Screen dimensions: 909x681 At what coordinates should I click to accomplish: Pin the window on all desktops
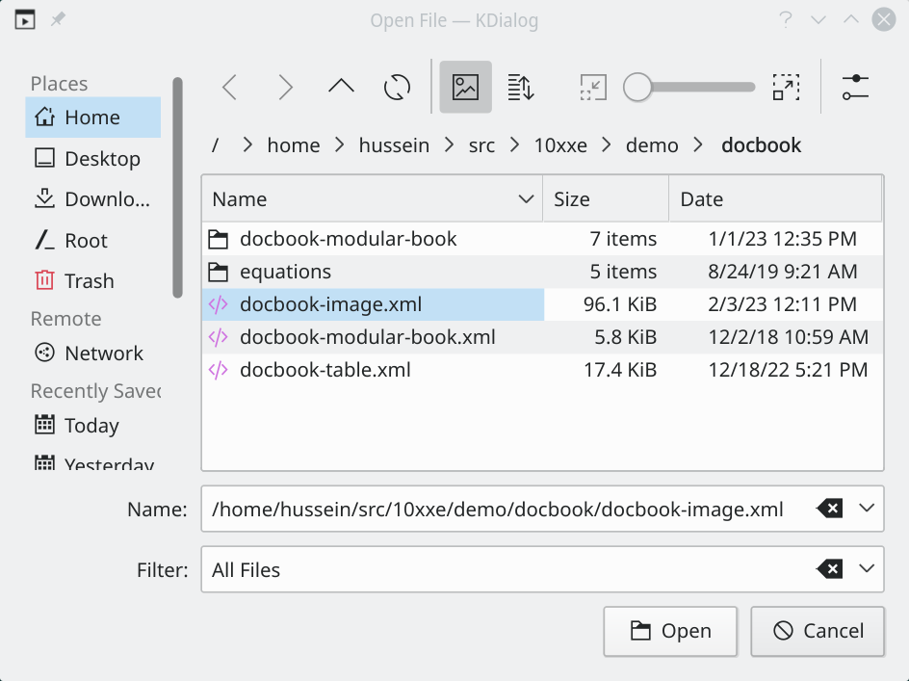coord(58,20)
